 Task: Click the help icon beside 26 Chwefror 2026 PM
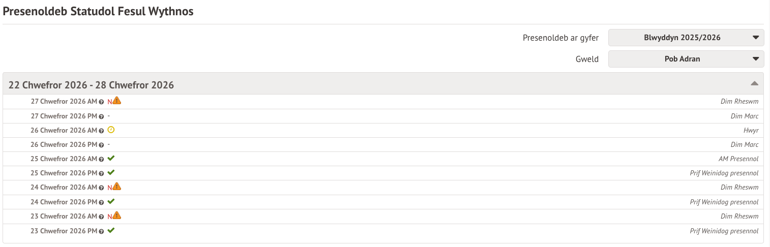102,145
